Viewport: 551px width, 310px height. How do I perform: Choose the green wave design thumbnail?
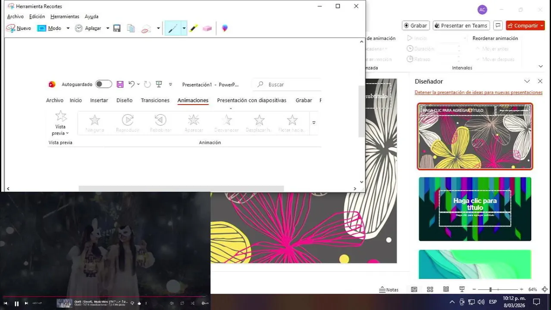click(x=475, y=264)
